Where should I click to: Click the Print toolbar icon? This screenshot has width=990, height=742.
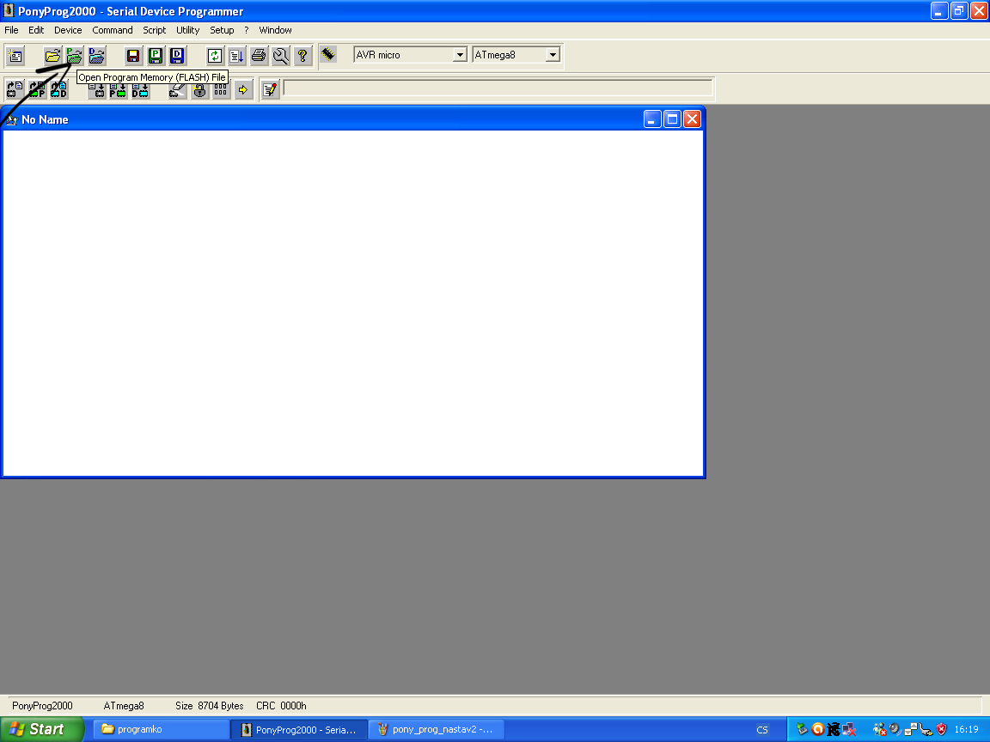259,56
